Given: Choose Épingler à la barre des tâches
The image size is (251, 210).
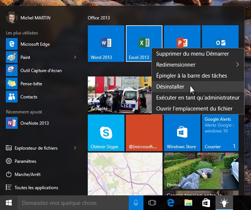Looking at the screenshot, I should pos(191,76).
